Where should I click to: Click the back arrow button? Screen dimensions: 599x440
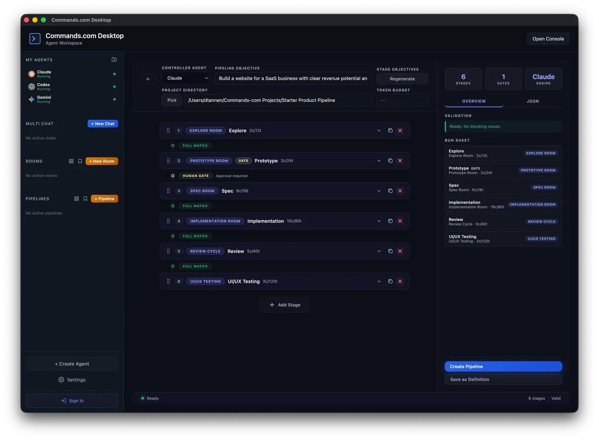tap(148, 79)
